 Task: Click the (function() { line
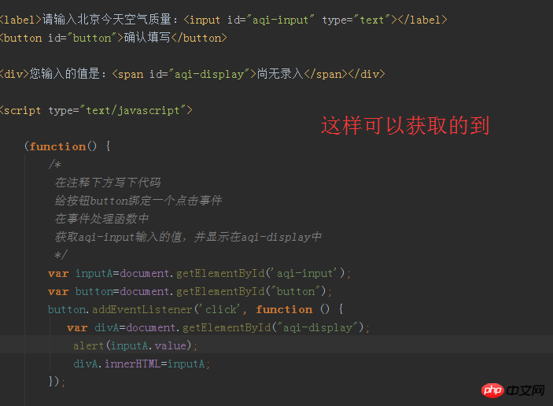coord(68,146)
